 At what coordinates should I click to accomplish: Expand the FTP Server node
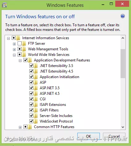click(14, 44)
